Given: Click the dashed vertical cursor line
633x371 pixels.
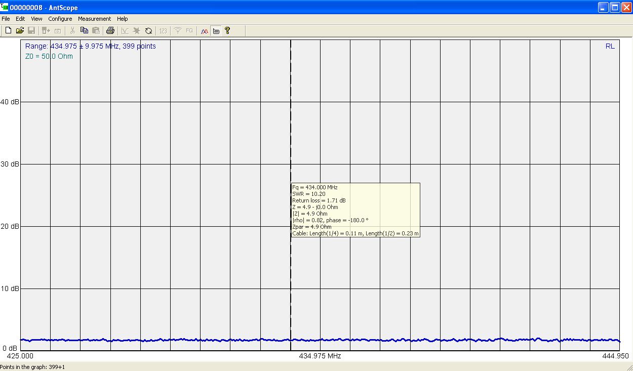Looking at the screenshot, I should point(291,127).
